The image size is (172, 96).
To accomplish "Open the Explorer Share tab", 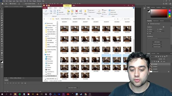I will [x=55, y=8].
